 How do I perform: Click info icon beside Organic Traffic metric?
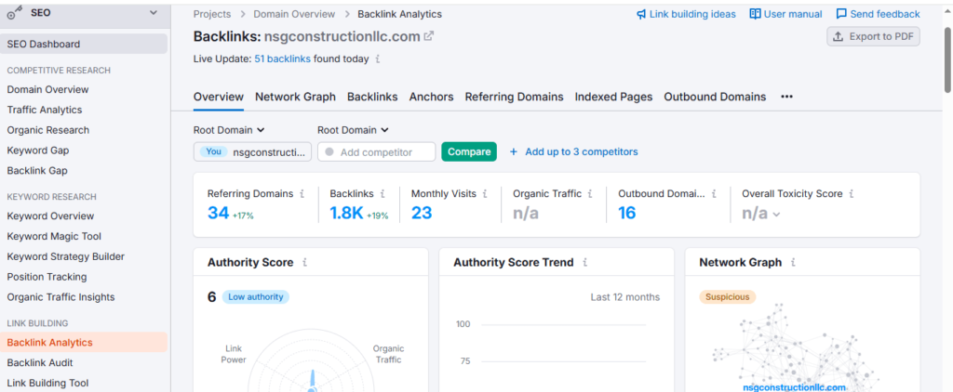(x=591, y=194)
